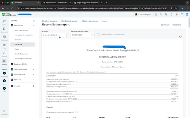Open the Account dropdown
The height and width of the screenshot is (118, 190).
pyautogui.click(x=54, y=35)
